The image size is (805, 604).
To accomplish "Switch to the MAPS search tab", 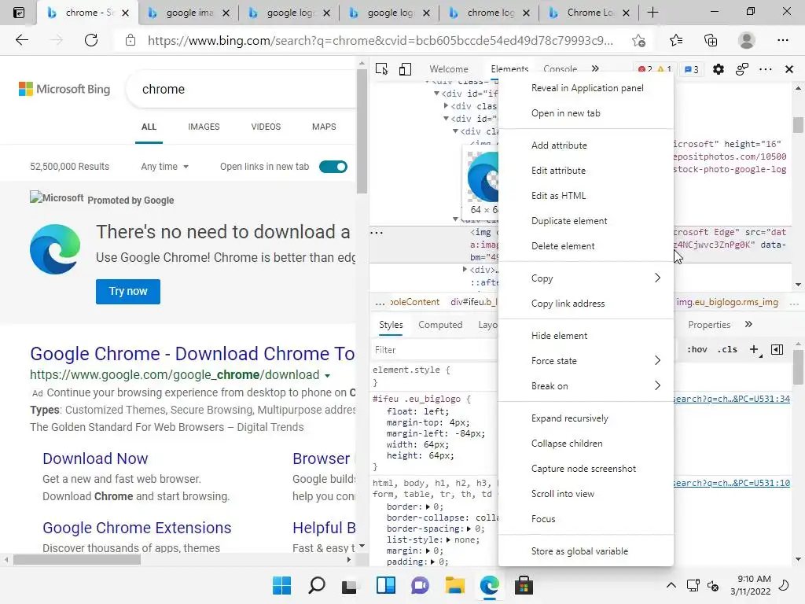I will [324, 127].
